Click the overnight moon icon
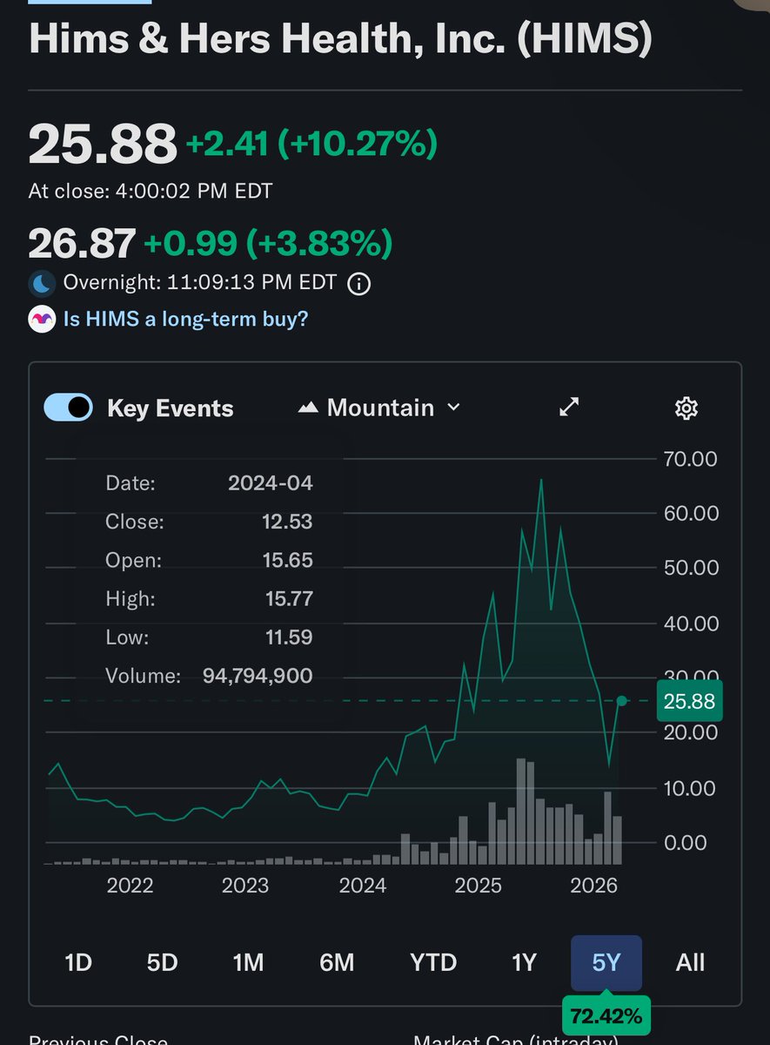 click(x=43, y=284)
